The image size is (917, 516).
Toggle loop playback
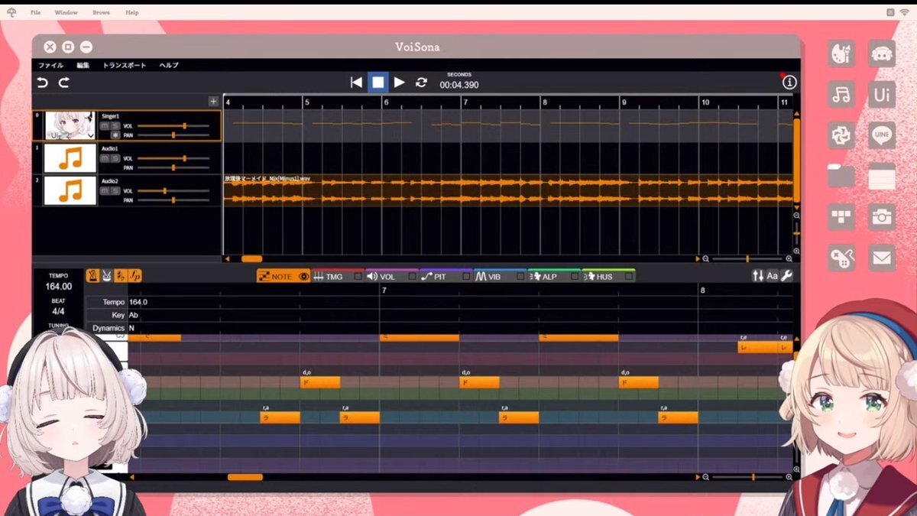pyautogui.click(x=421, y=83)
